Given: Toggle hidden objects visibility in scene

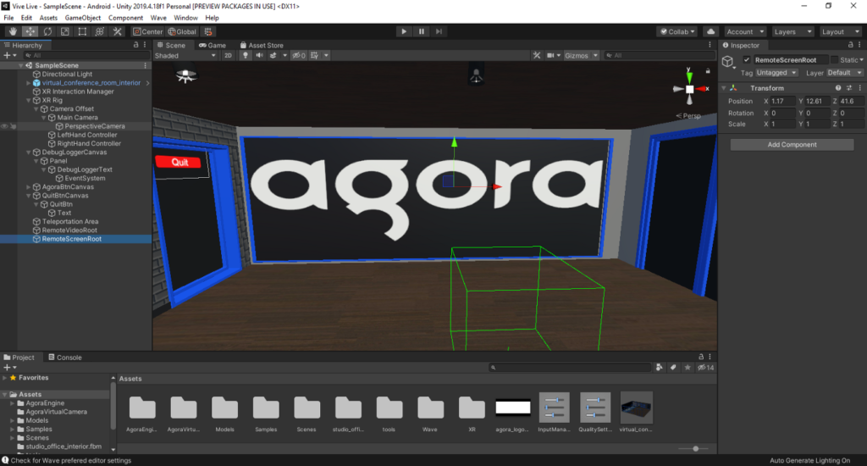Looking at the screenshot, I should tap(299, 55).
